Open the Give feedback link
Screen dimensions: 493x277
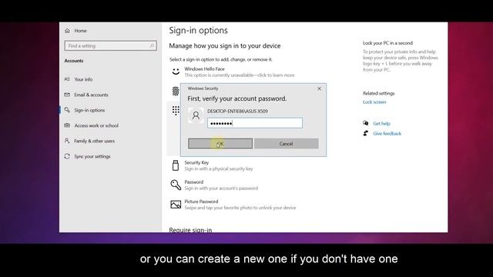387,133
